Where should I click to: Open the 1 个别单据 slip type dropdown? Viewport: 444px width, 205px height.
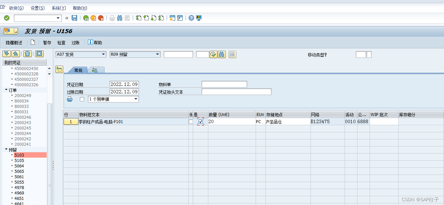point(136,99)
